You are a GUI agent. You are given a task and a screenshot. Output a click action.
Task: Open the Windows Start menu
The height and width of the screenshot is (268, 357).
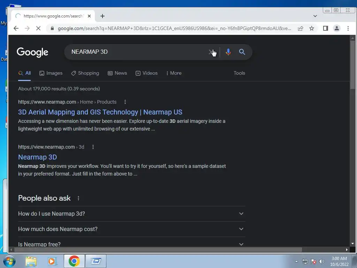9,261
